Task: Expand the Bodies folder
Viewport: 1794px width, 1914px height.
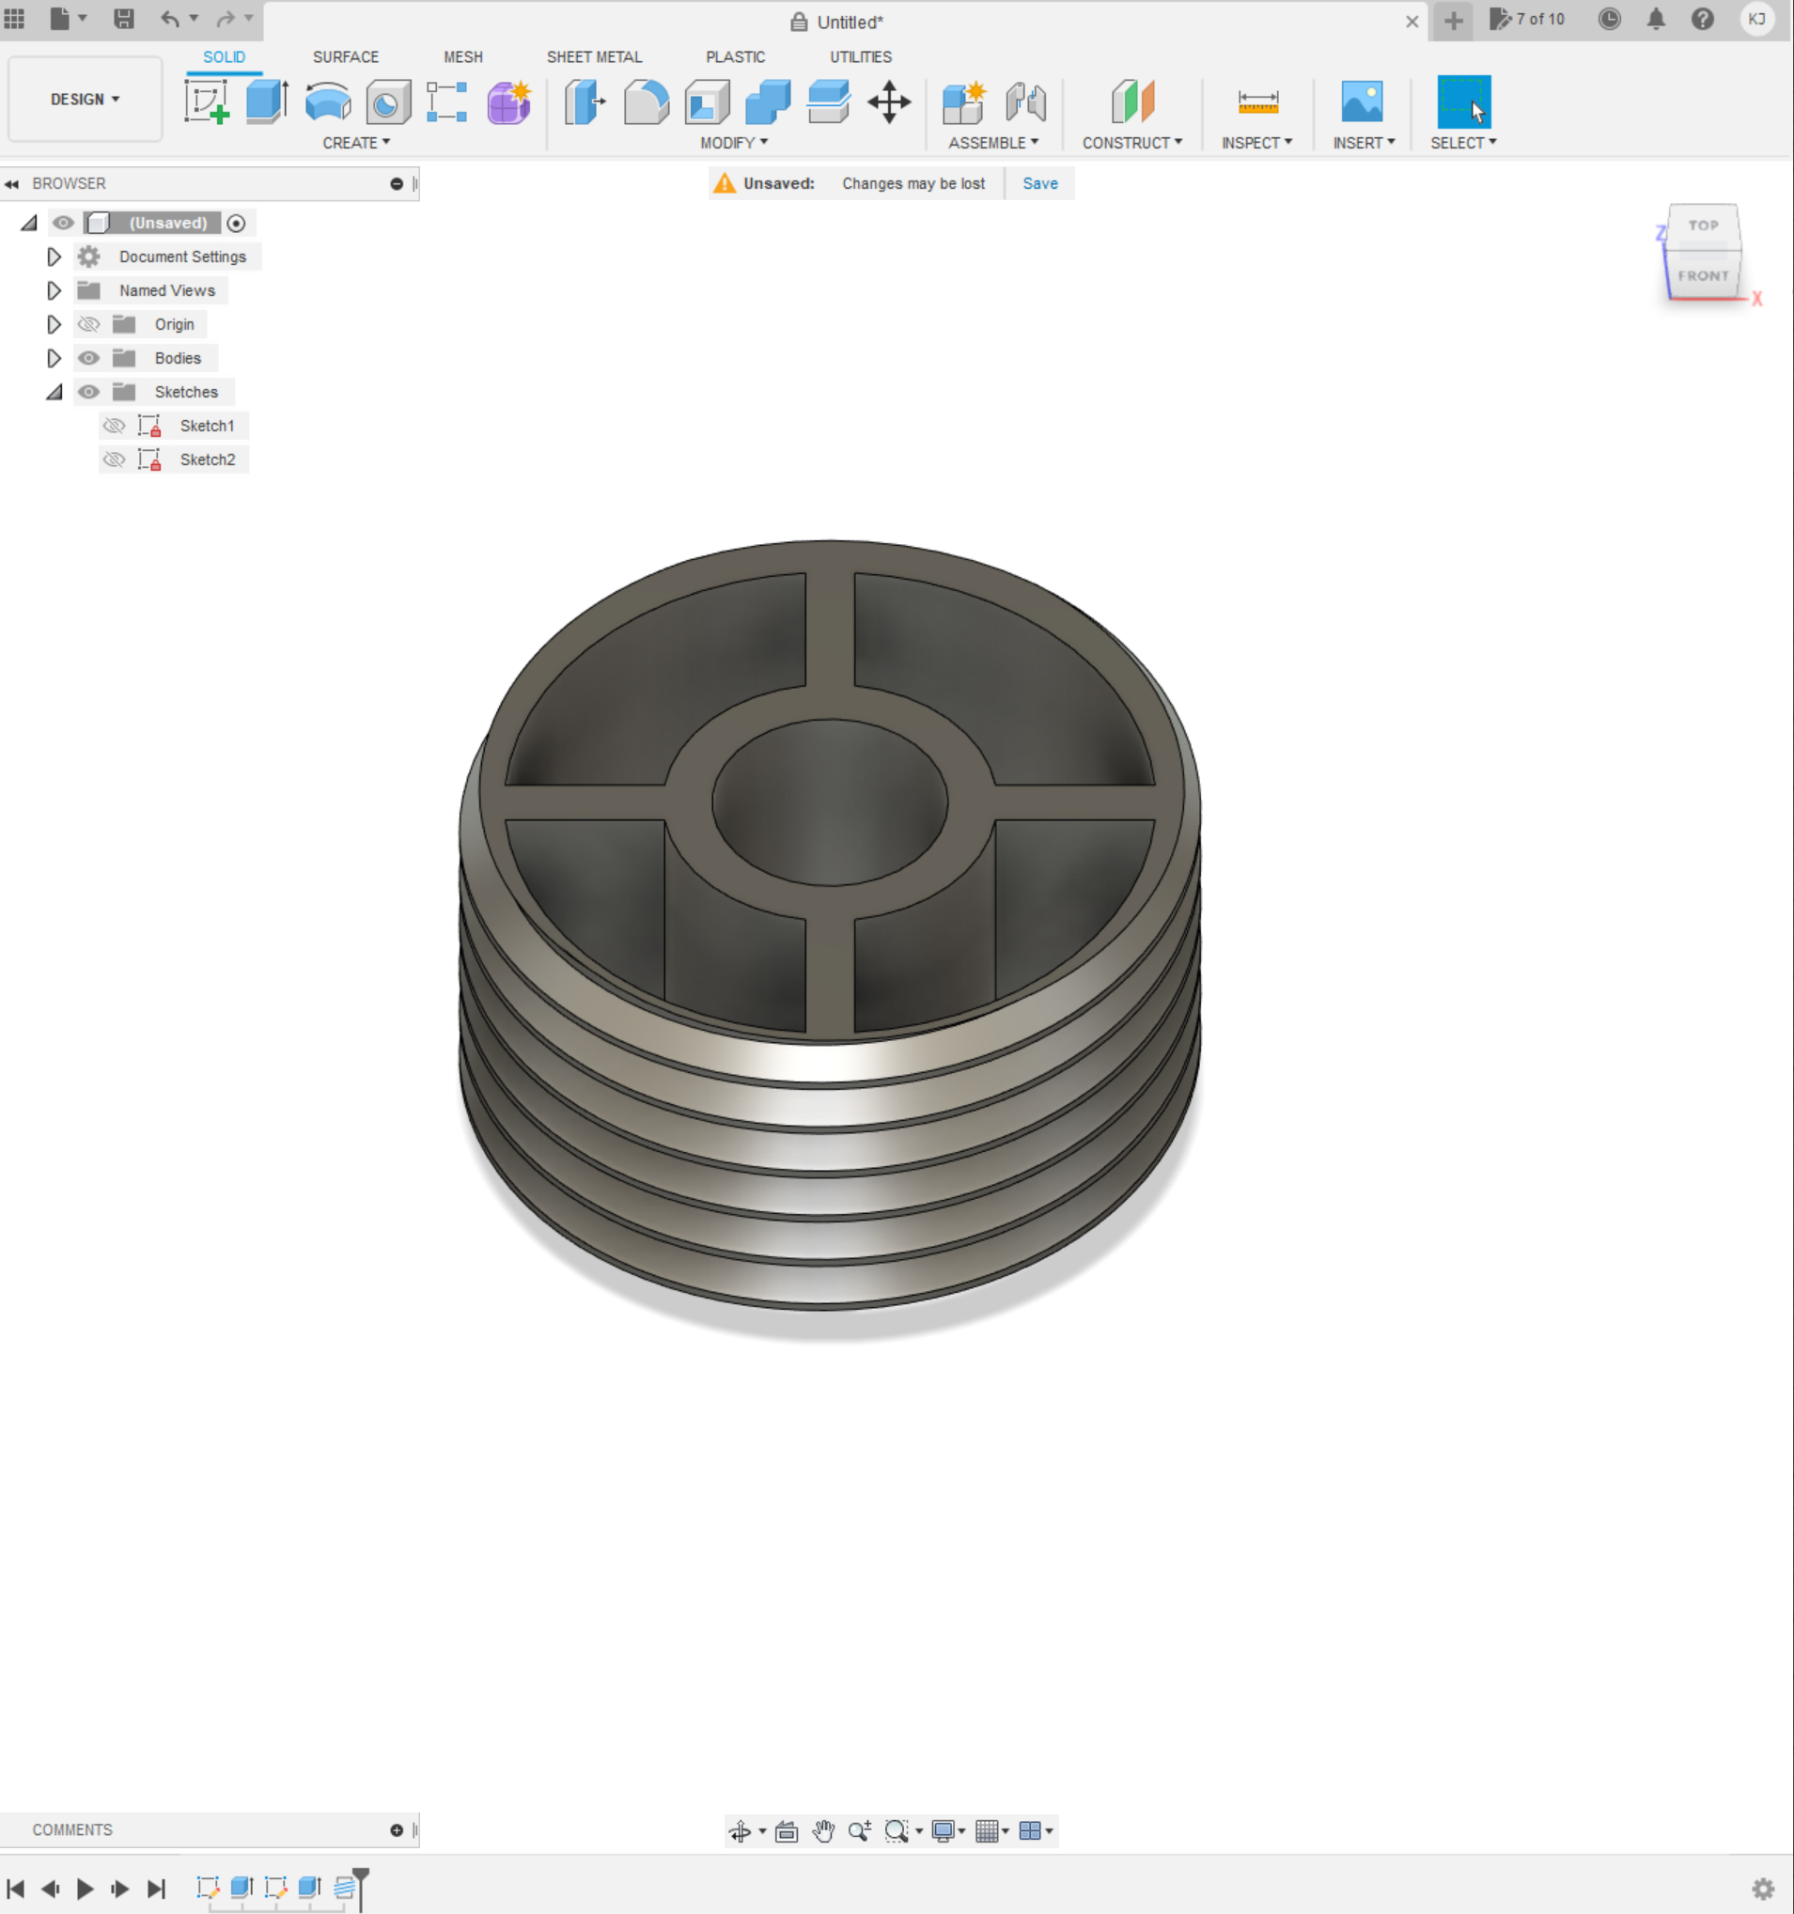Action: coord(54,358)
